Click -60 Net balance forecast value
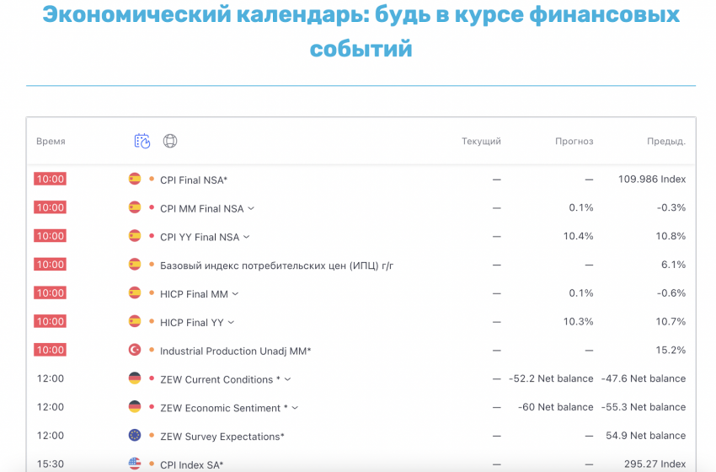 pos(556,407)
